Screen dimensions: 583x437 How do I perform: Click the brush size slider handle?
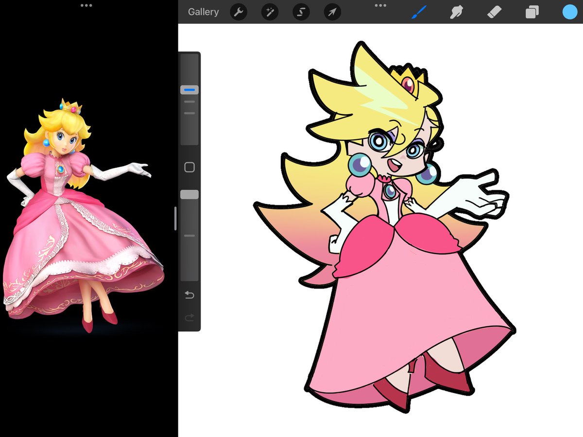coord(189,90)
